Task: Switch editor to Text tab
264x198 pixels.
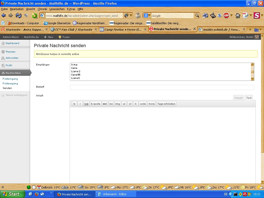Action: pos(249,98)
